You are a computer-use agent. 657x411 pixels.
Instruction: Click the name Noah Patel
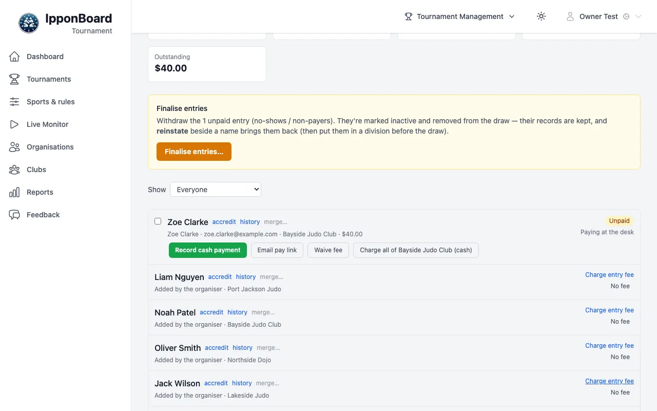point(175,312)
